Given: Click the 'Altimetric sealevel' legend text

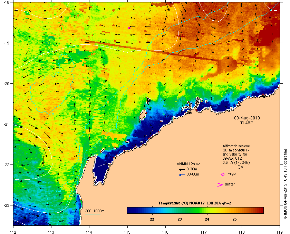Looking at the screenshot, I should [236, 146].
